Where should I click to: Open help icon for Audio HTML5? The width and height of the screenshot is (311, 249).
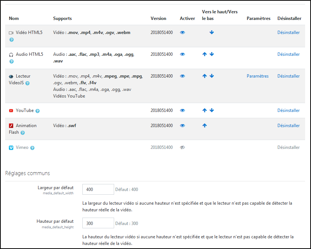pyautogui.click(x=11, y=61)
